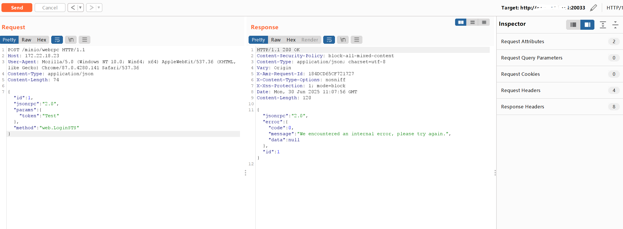This screenshot has width=623, height=229.
Task: Expand the Request Headers section
Action: pyautogui.click(x=560, y=90)
